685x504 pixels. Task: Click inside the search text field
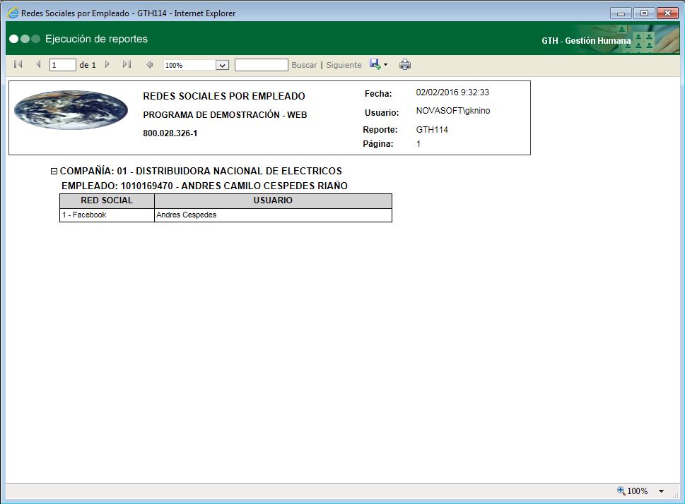[x=262, y=64]
